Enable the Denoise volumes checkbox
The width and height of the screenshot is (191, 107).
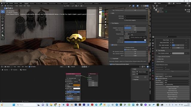(125, 48)
